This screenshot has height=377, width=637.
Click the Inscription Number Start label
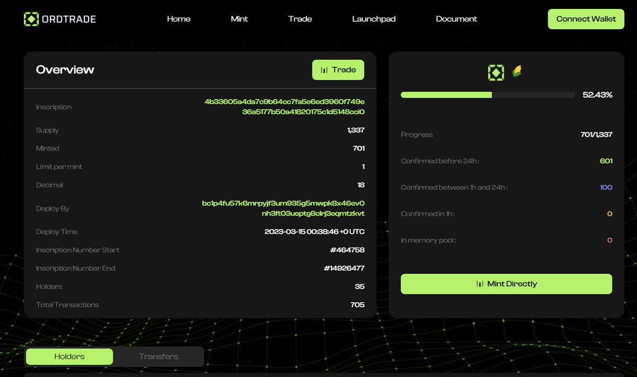click(78, 250)
